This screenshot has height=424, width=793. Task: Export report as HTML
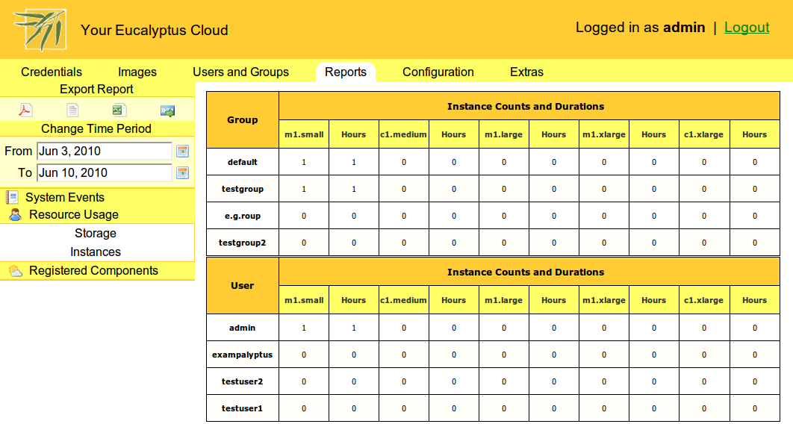(167, 110)
